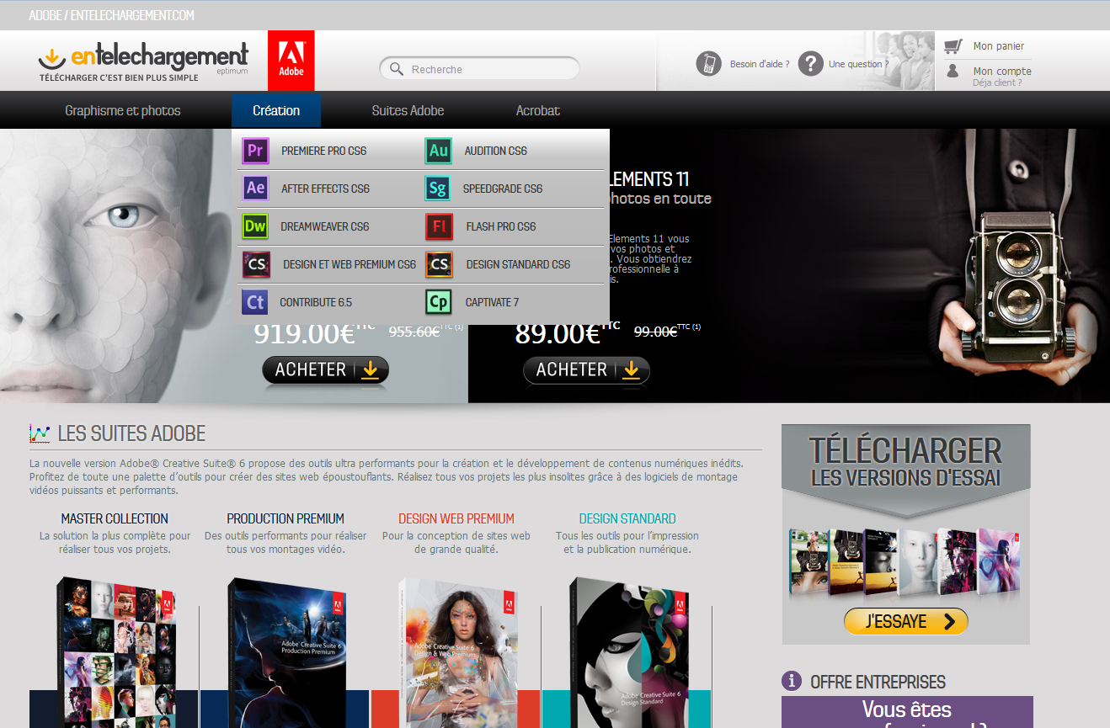
Task: Click the user account icon
Action: click(953, 71)
